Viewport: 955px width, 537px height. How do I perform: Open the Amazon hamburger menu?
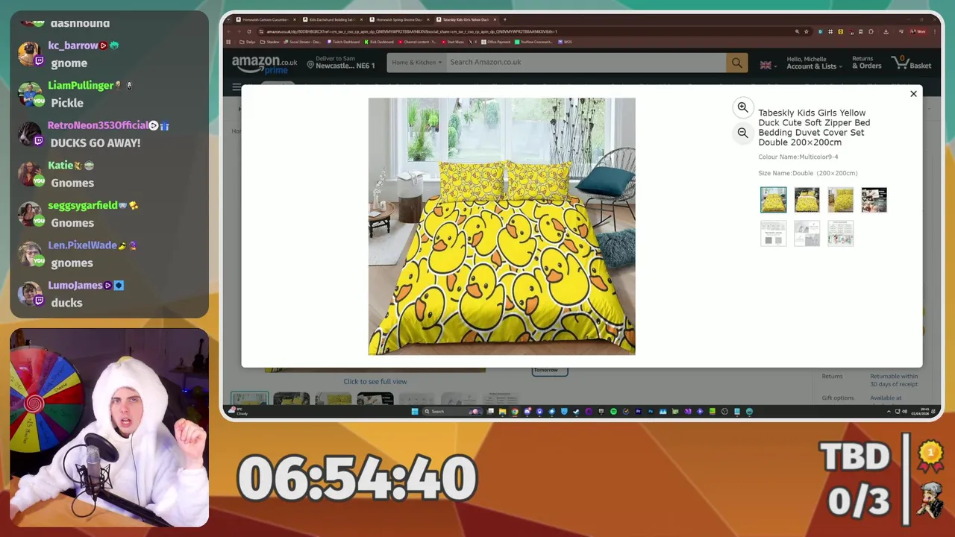[x=236, y=87]
